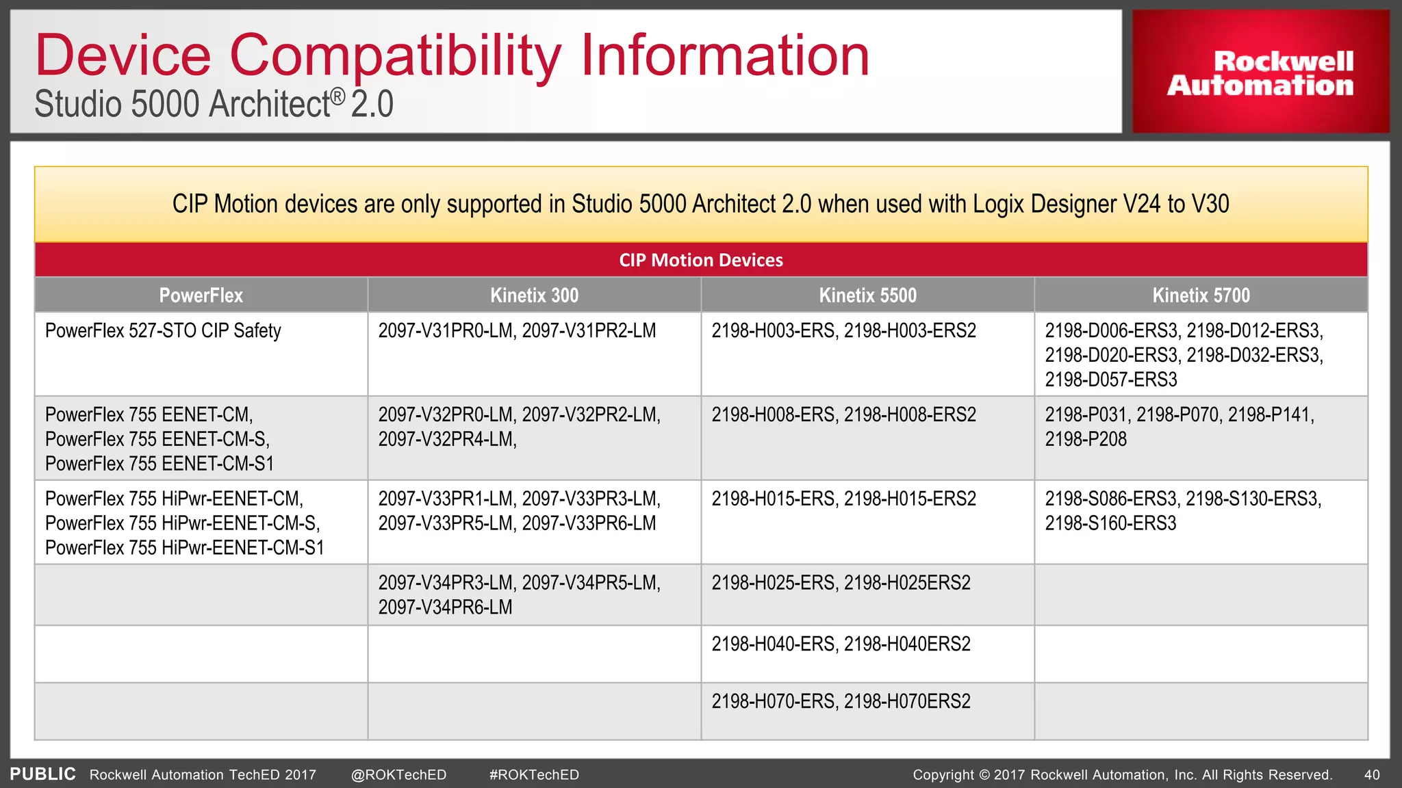The width and height of the screenshot is (1402, 788).
Task: Click the Rockwell Automation logo
Action: 1260,73
